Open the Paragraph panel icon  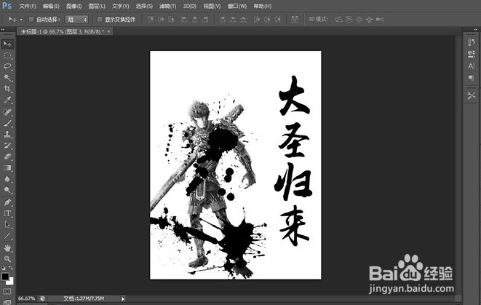click(472, 78)
